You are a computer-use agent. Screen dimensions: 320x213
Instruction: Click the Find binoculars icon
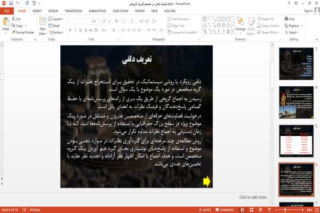[286, 19]
